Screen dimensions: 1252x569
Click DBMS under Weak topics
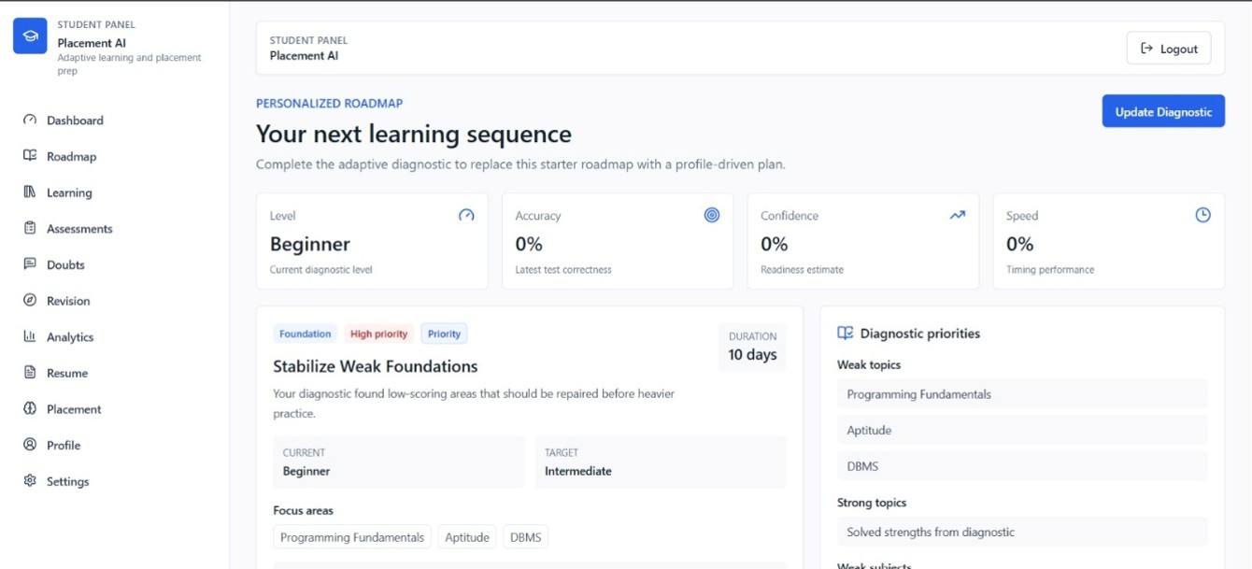1022,466
